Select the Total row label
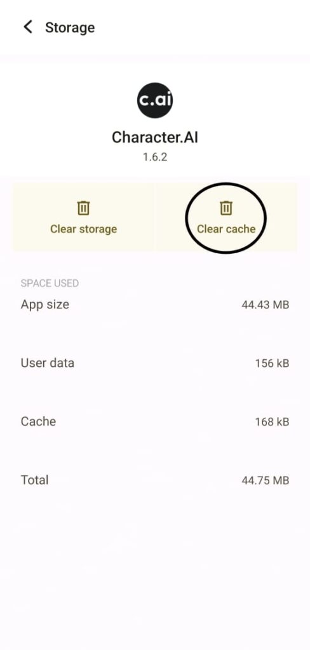 [34, 480]
